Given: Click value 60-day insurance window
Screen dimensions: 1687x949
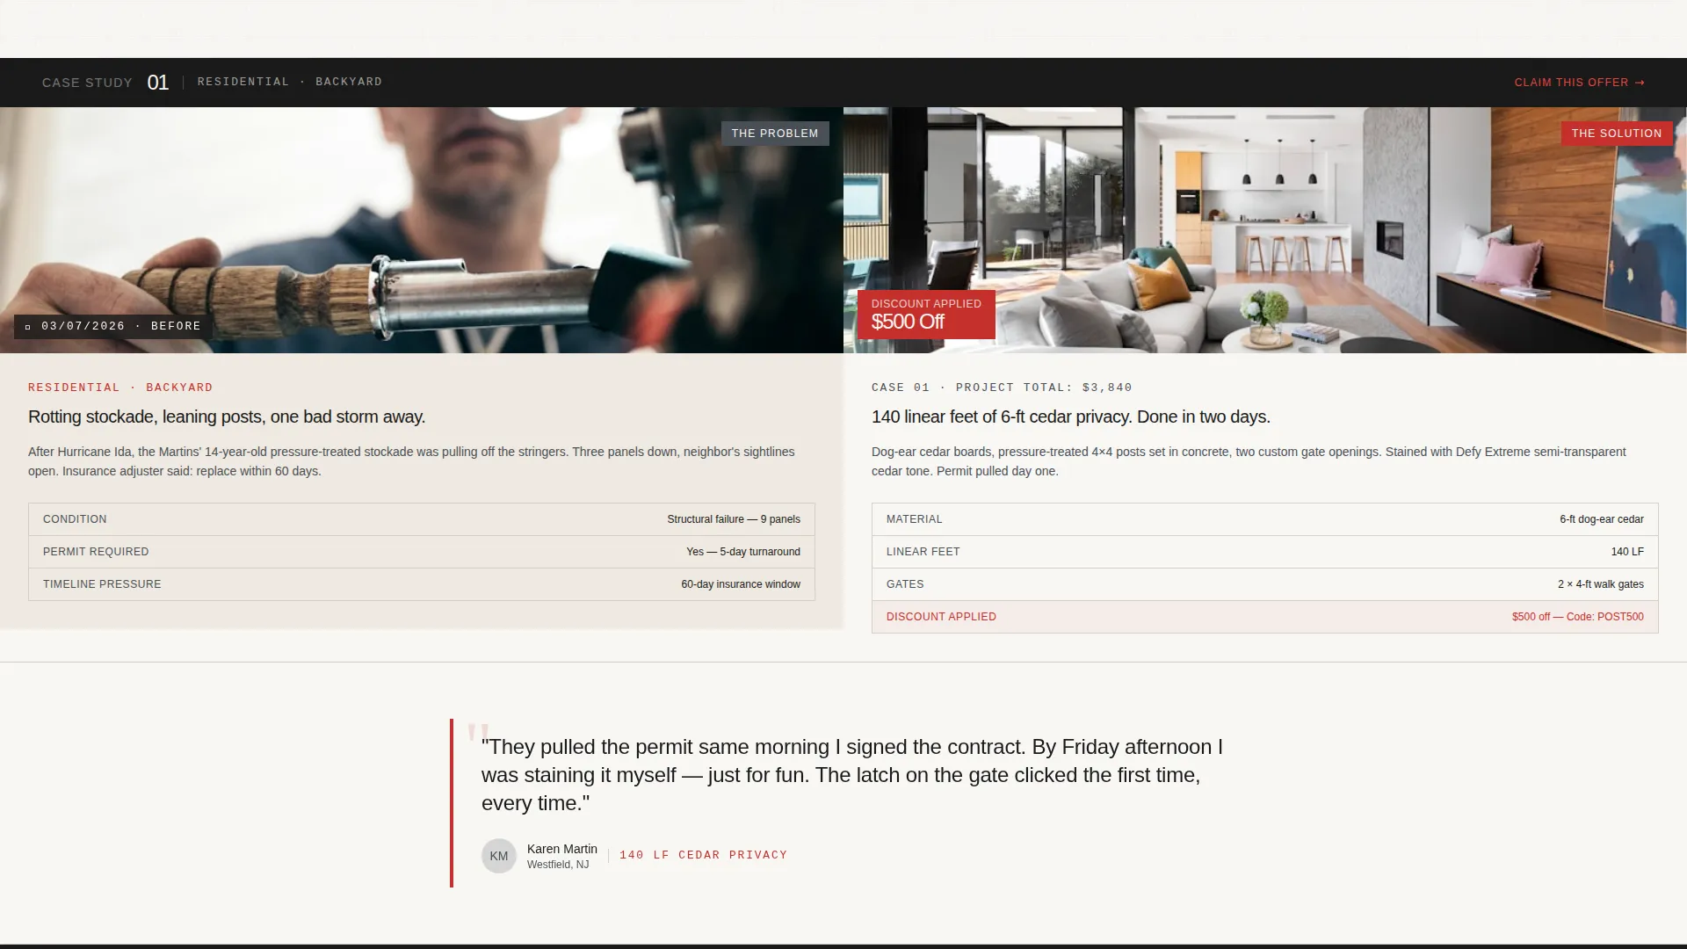Looking at the screenshot, I should (741, 584).
